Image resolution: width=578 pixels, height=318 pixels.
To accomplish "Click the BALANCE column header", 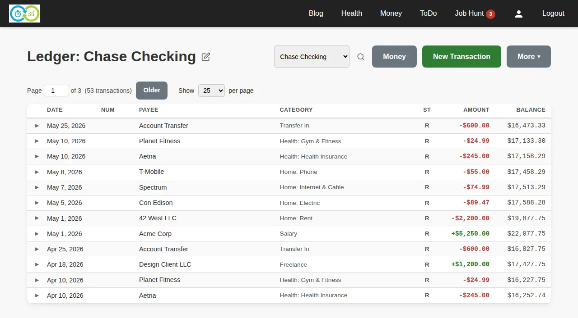I will (531, 110).
